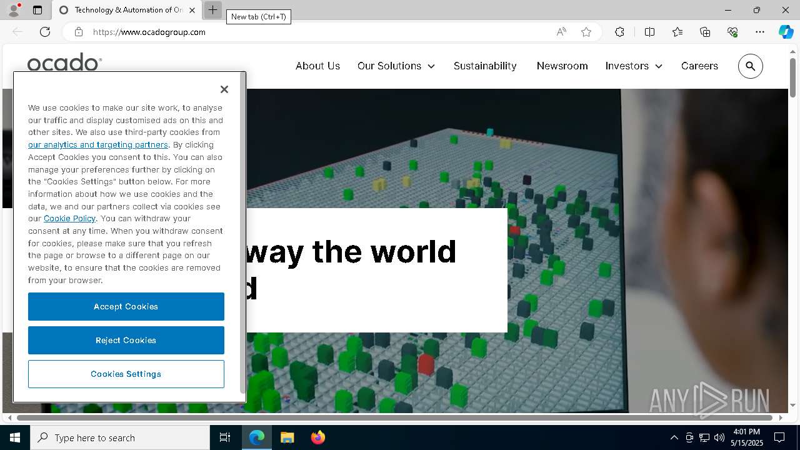Open the notification center
This screenshot has height=450, width=800.
779,437
